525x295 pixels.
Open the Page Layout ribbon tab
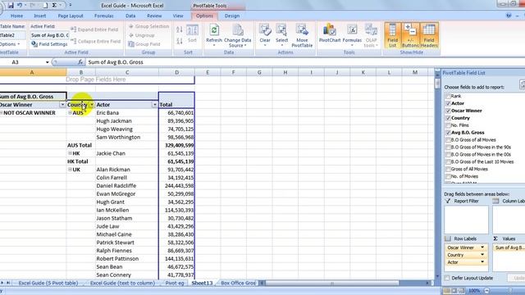tap(71, 16)
